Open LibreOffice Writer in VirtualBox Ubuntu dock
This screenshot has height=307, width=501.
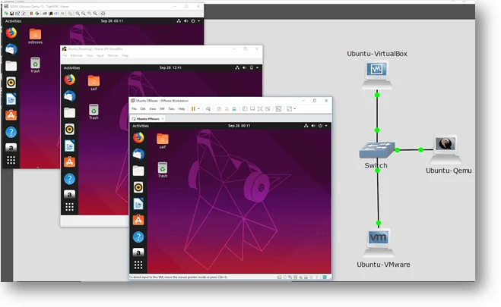click(x=69, y=146)
